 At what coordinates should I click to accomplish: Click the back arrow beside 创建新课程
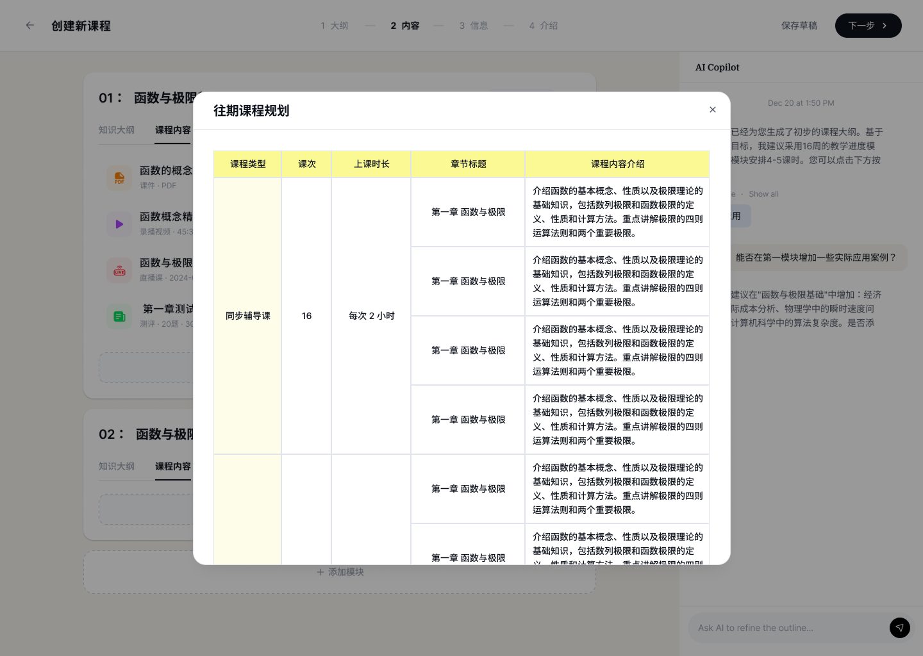[x=30, y=26]
